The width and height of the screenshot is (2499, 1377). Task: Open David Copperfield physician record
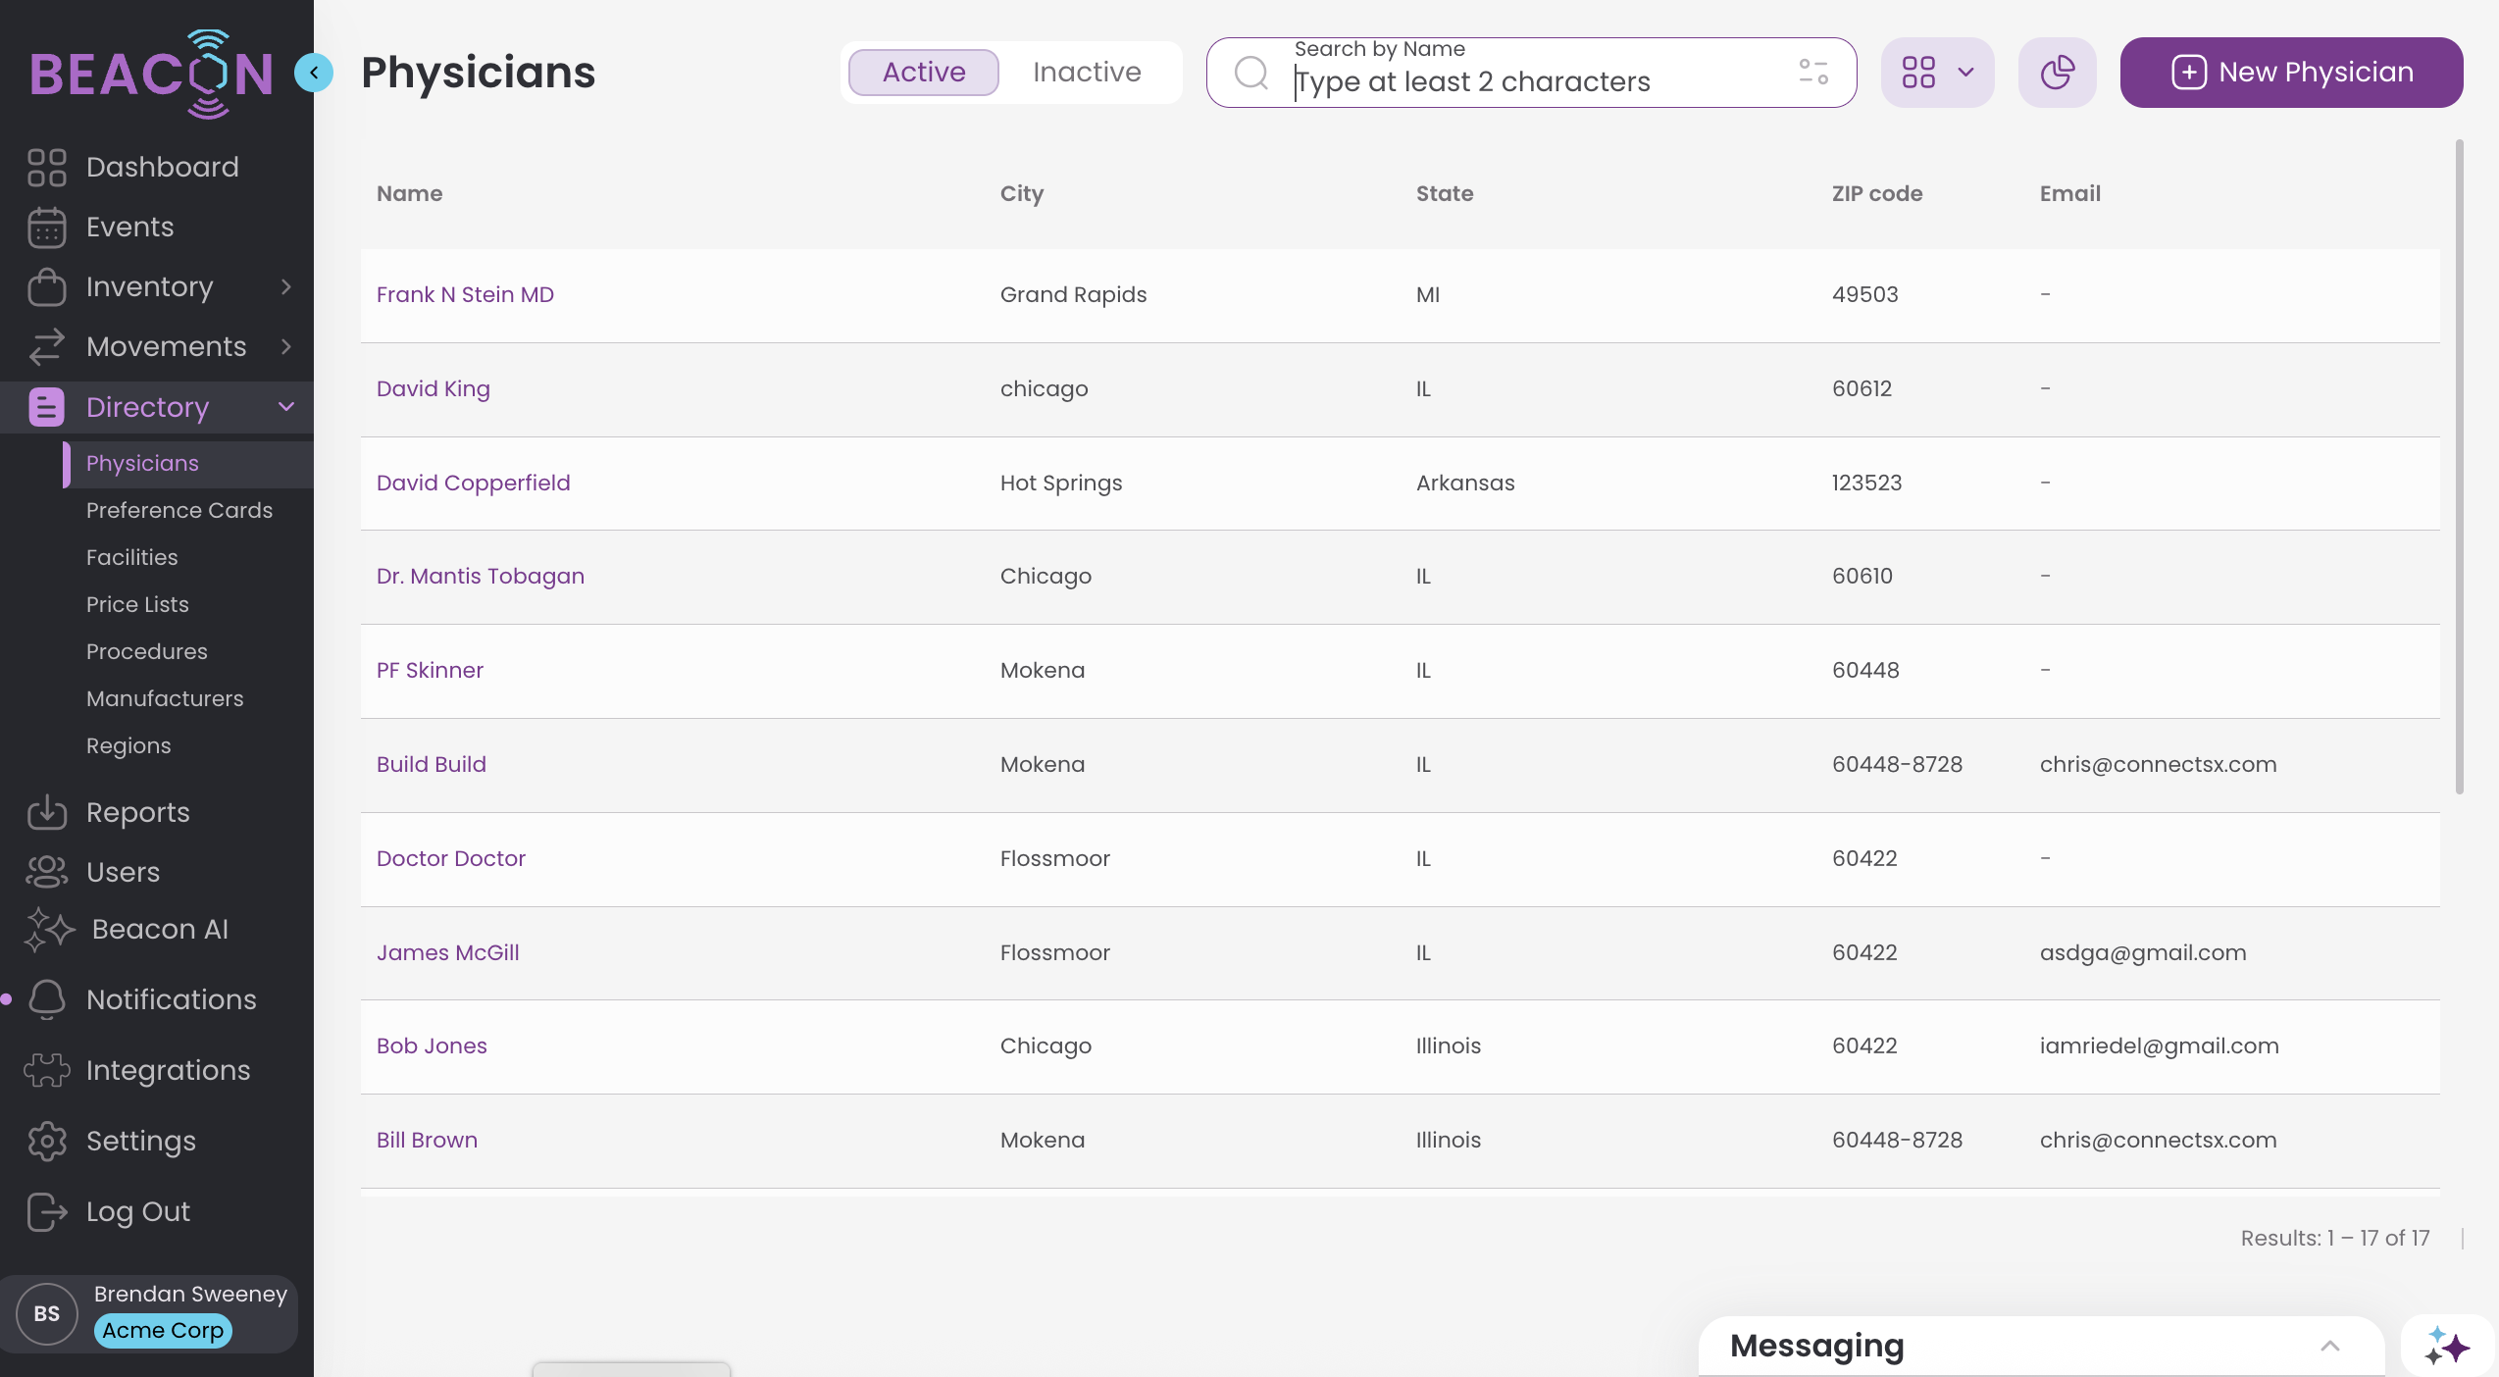click(473, 484)
